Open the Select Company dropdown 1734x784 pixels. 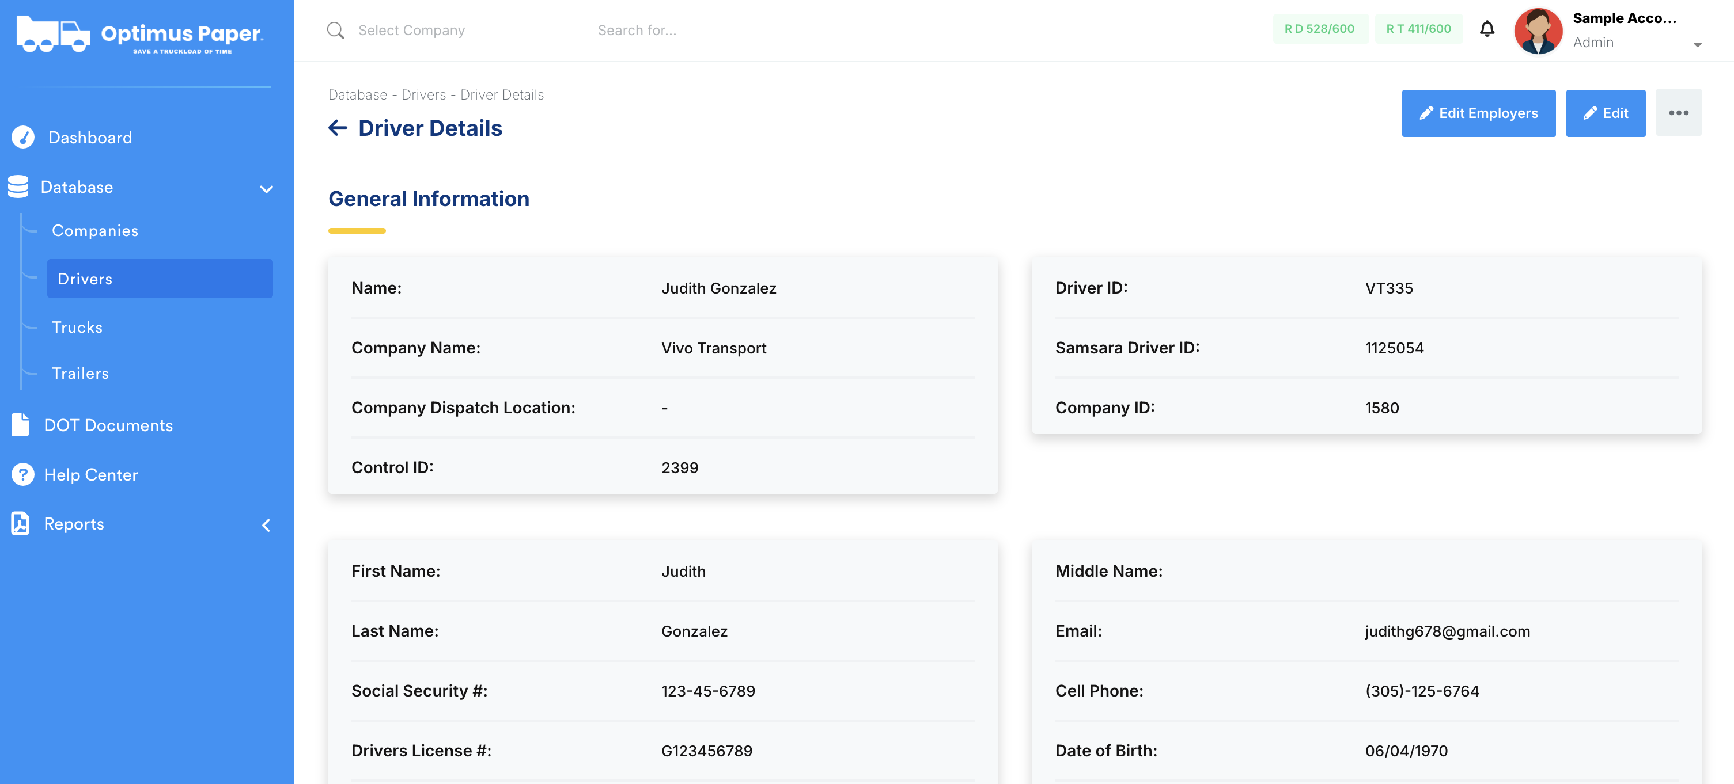[411, 31]
